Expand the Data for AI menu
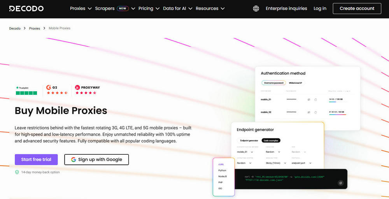This screenshot has height=199, width=389. click(x=178, y=9)
